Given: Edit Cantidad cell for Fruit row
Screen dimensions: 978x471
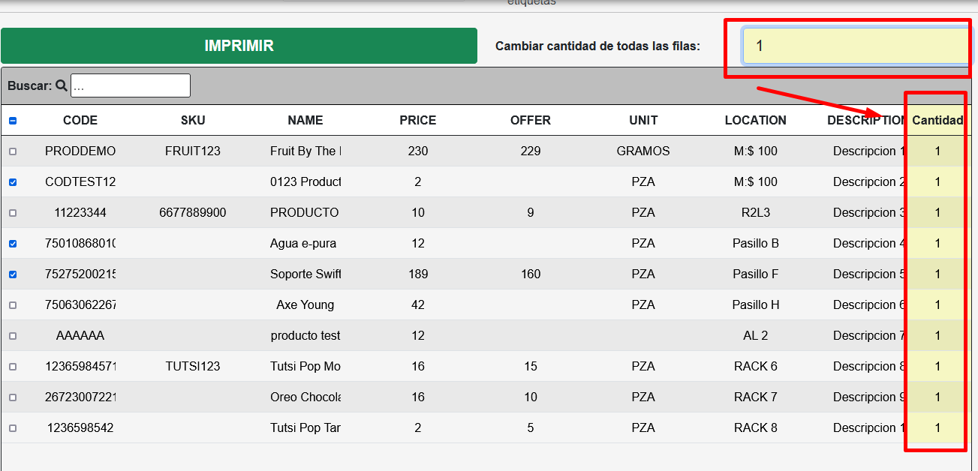Looking at the screenshot, I should tap(937, 151).
